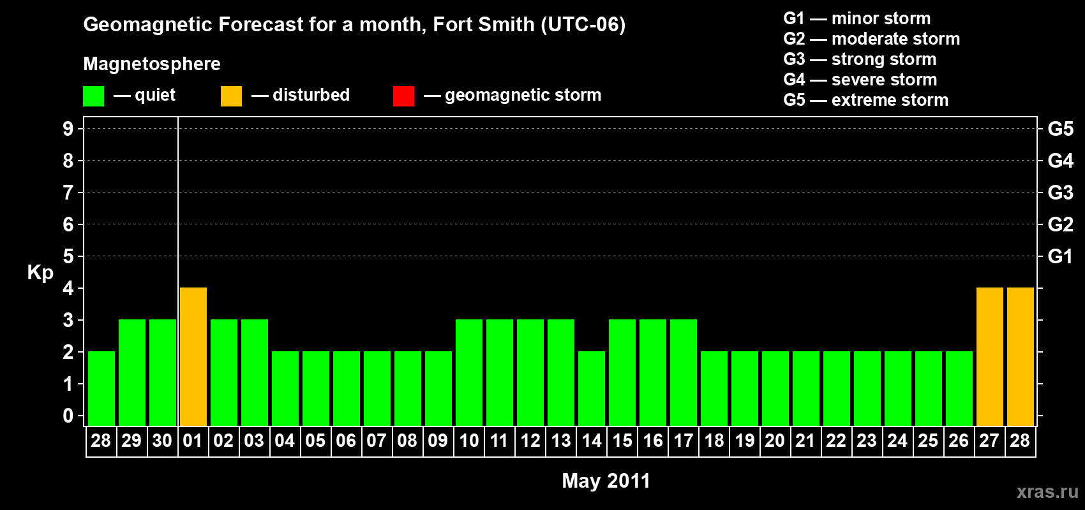The width and height of the screenshot is (1085, 510).
Task: Click the Kp value 5 on the left axis
Action: click(68, 256)
